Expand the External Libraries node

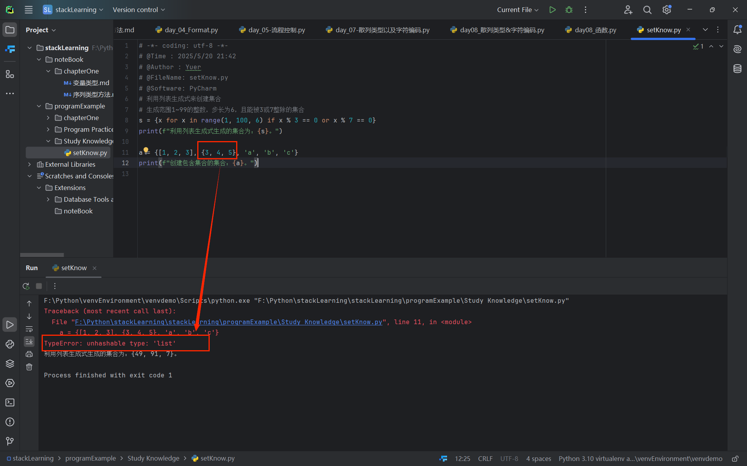click(x=30, y=164)
